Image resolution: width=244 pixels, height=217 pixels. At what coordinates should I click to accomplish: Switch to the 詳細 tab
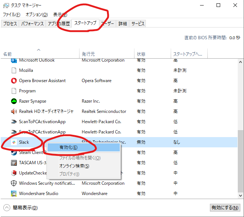pyautogui.click(x=123, y=24)
